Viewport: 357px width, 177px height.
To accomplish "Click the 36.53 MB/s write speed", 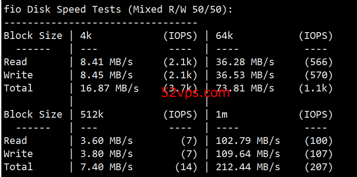I will pos(245,75).
